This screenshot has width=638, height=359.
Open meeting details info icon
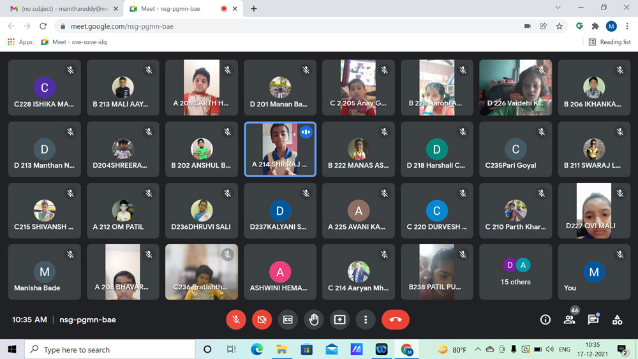[545, 319]
